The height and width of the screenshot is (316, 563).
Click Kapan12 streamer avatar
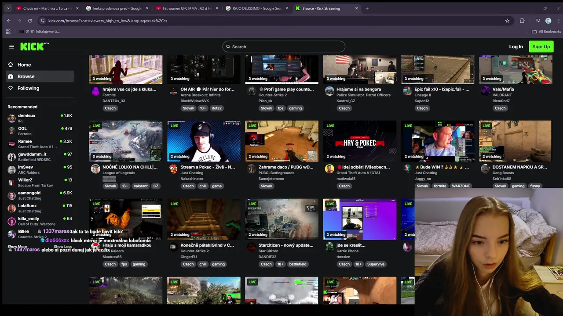(407, 91)
